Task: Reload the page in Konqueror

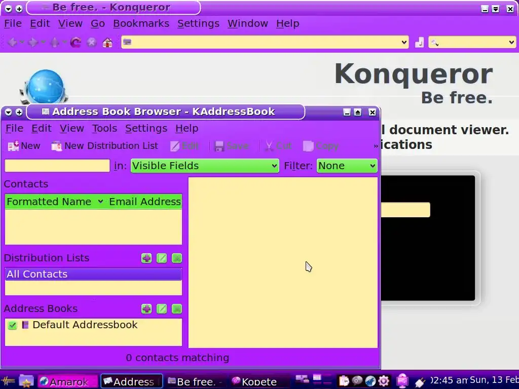Action: [x=76, y=43]
